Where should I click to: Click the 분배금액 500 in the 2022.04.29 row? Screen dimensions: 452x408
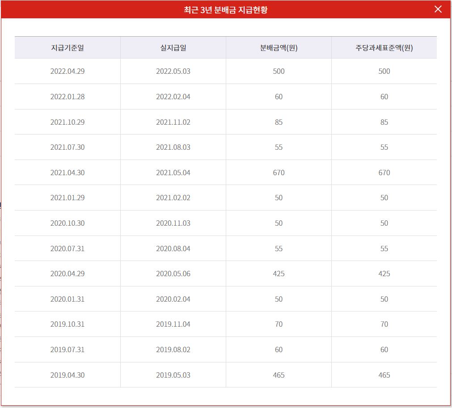pos(279,71)
